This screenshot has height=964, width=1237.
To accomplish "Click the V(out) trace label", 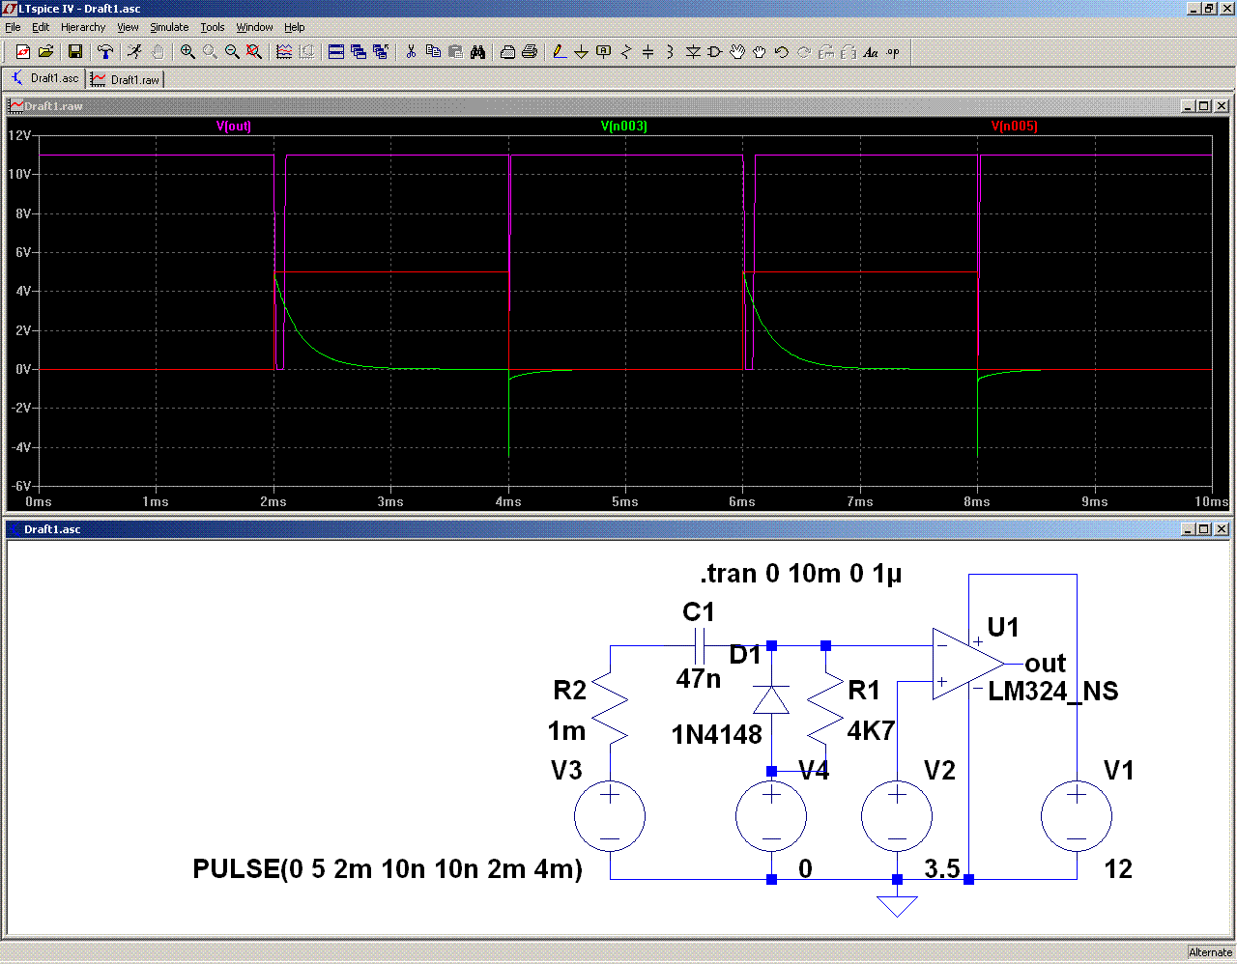I will [234, 127].
